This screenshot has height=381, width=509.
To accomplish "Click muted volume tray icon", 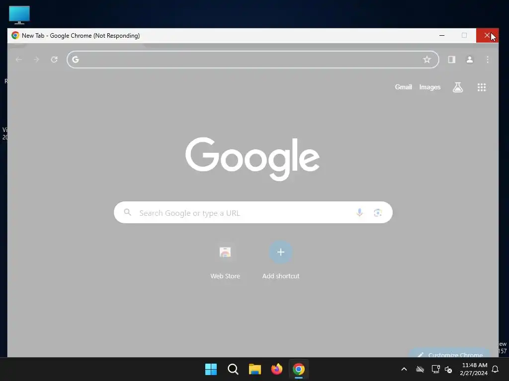I will [x=449, y=369].
